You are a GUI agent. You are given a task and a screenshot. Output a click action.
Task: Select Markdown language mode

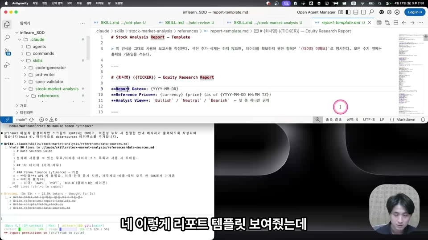click(x=403, y=120)
